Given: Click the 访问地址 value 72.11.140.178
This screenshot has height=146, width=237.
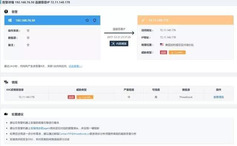Looking at the screenshot, I should (x=168, y=30).
